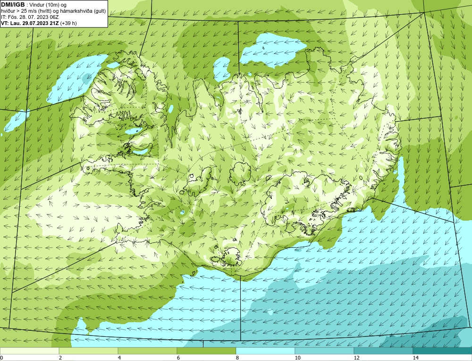Screen dimensions: 472x361
Task: Click the legend label '12'
Action: click(x=357, y=358)
